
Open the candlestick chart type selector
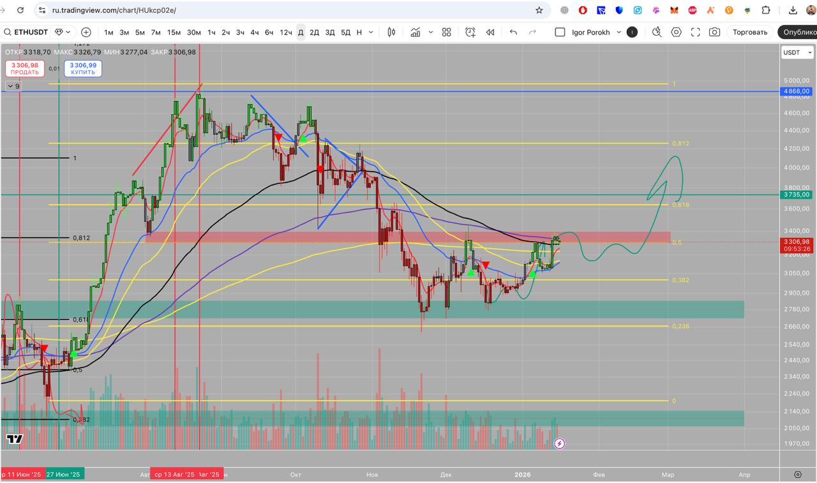(391, 33)
